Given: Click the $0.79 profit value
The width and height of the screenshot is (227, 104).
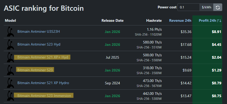Looking at the screenshot, I should (x=216, y=83).
